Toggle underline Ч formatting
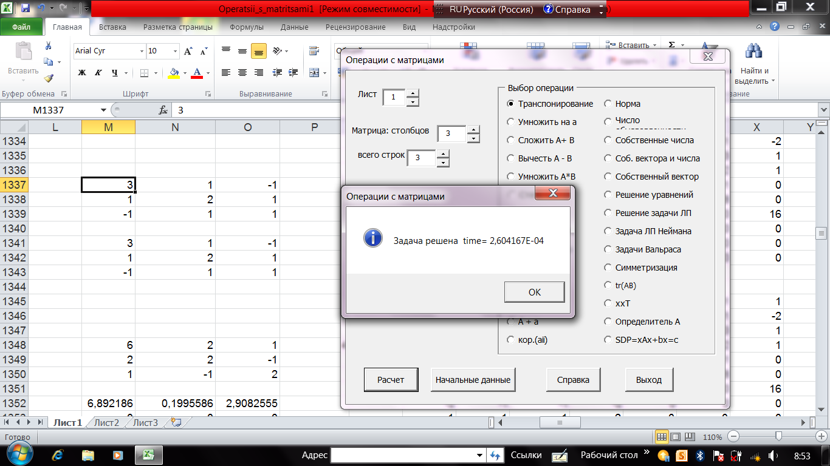 pos(115,73)
